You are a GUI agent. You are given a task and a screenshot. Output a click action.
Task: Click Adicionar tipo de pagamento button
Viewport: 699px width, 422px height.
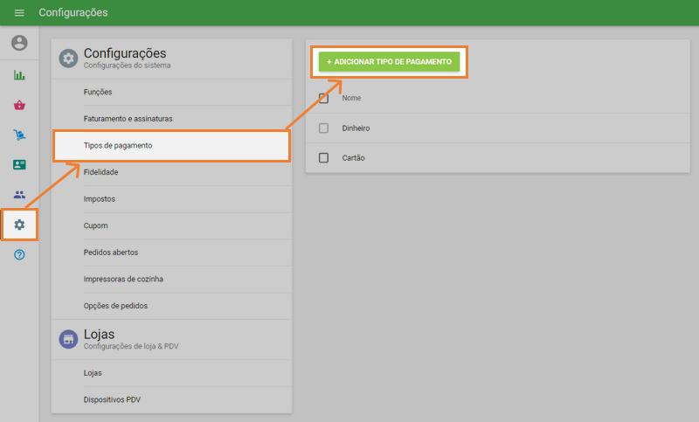click(x=389, y=62)
